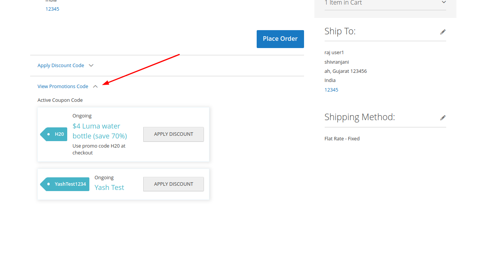Screen dimensions: 487x254
Task: Expand the cart summary chevron
Action: [x=443, y=3]
